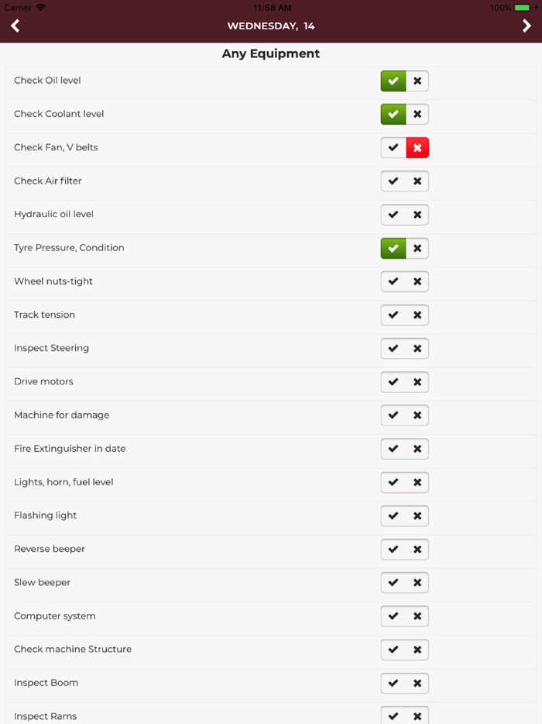Fail the Track tension check
The height and width of the screenshot is (724, 542).
click(417, 315)
